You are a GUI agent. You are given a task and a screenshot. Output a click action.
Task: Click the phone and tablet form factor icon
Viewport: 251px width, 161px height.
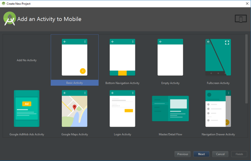tap(241, 19)
